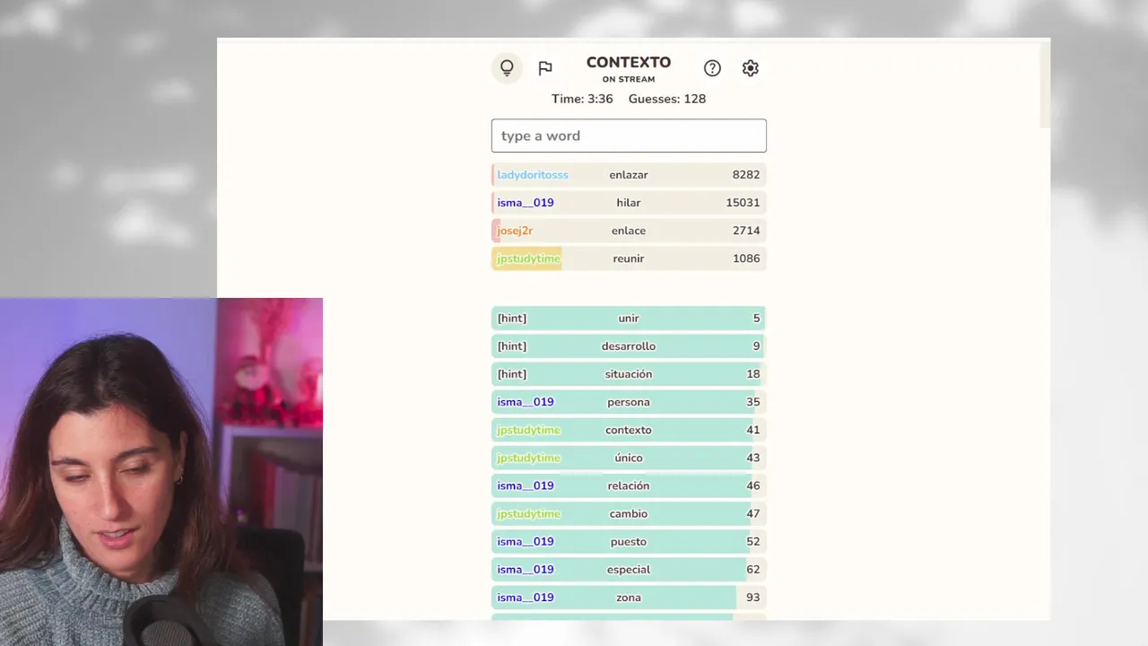Select the 'especial' guess row

pos(629,569)
